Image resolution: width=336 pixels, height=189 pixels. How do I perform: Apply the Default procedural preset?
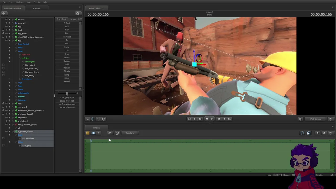pos(67,23)
